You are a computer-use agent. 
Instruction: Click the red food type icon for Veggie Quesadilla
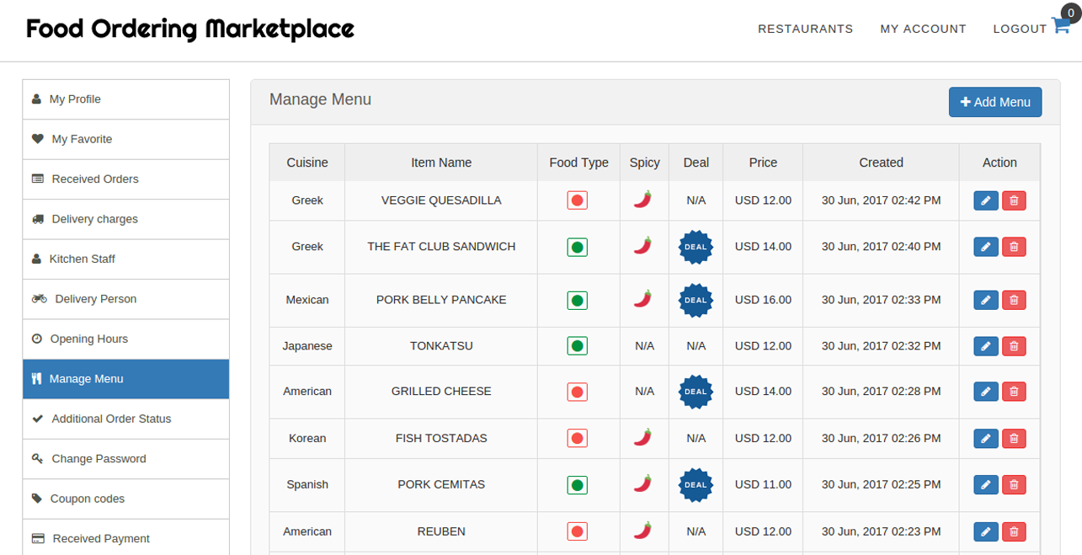577,200
